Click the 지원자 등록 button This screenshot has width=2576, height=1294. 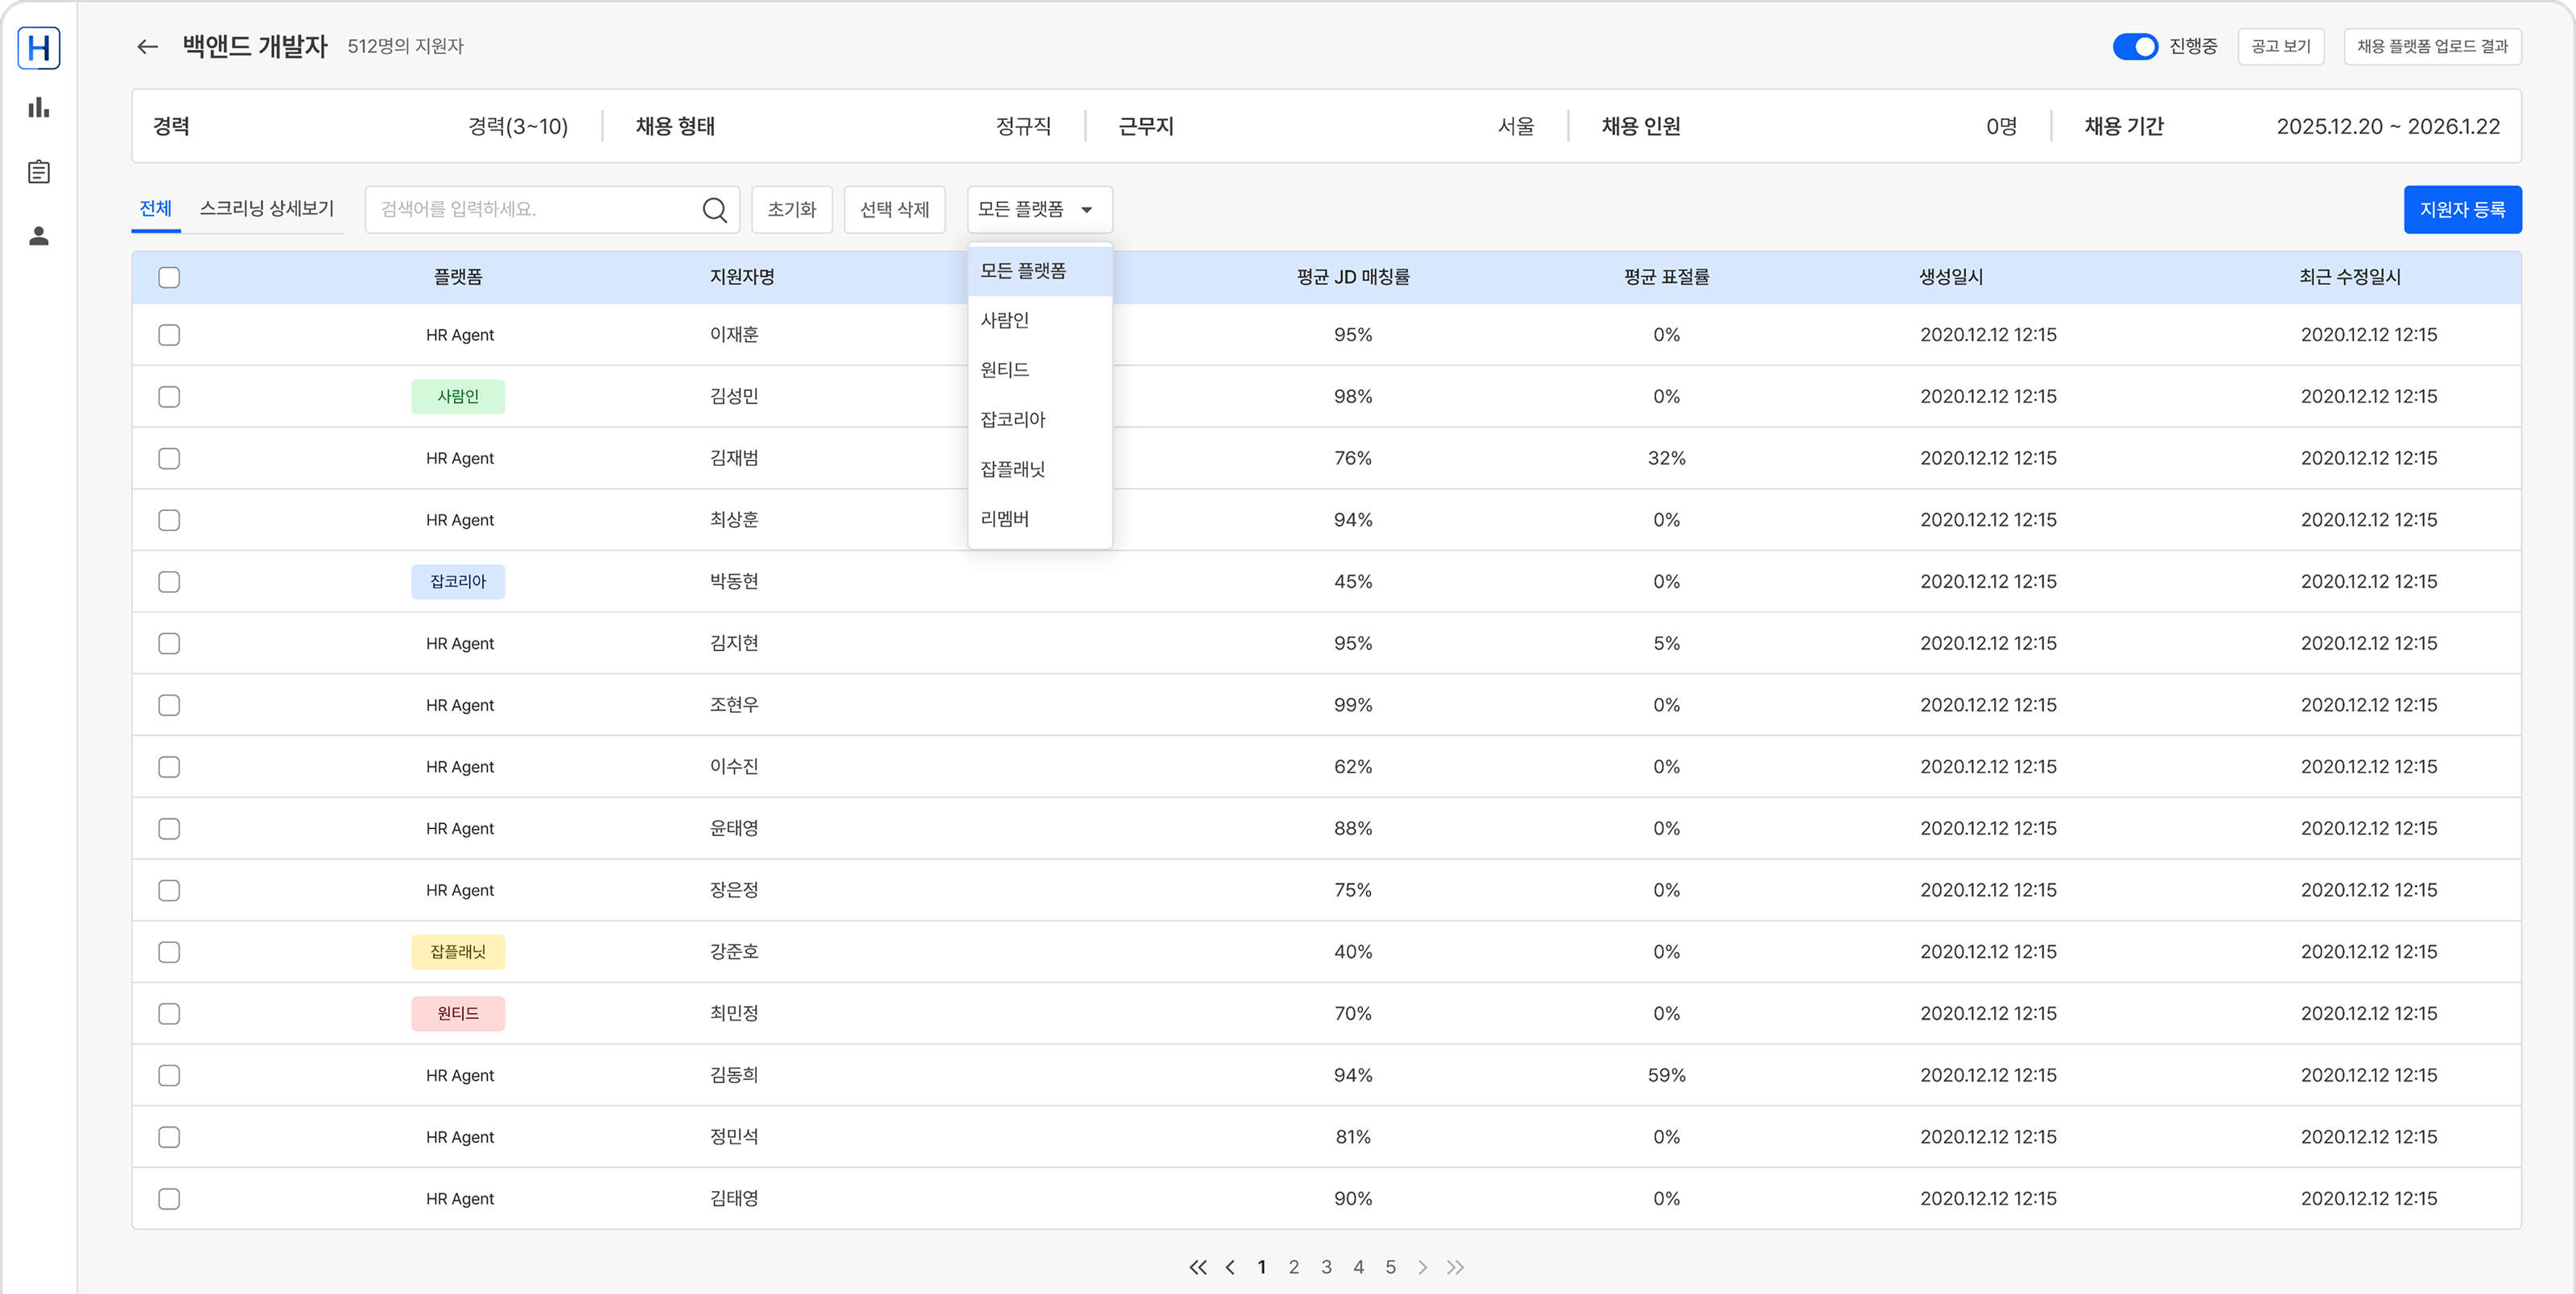[x=2461, y=210]
